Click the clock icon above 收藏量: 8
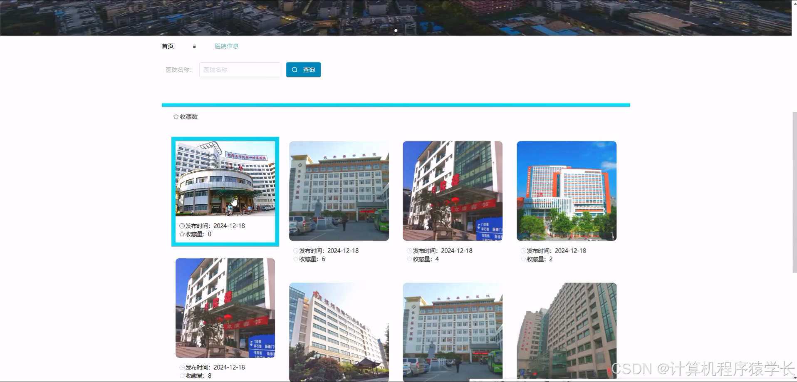Screen dimensions: 797x382 click(x=182, y=367)
